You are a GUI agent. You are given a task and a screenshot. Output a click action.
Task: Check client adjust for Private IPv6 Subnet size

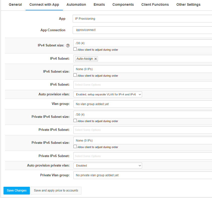[x=75, y=147]
